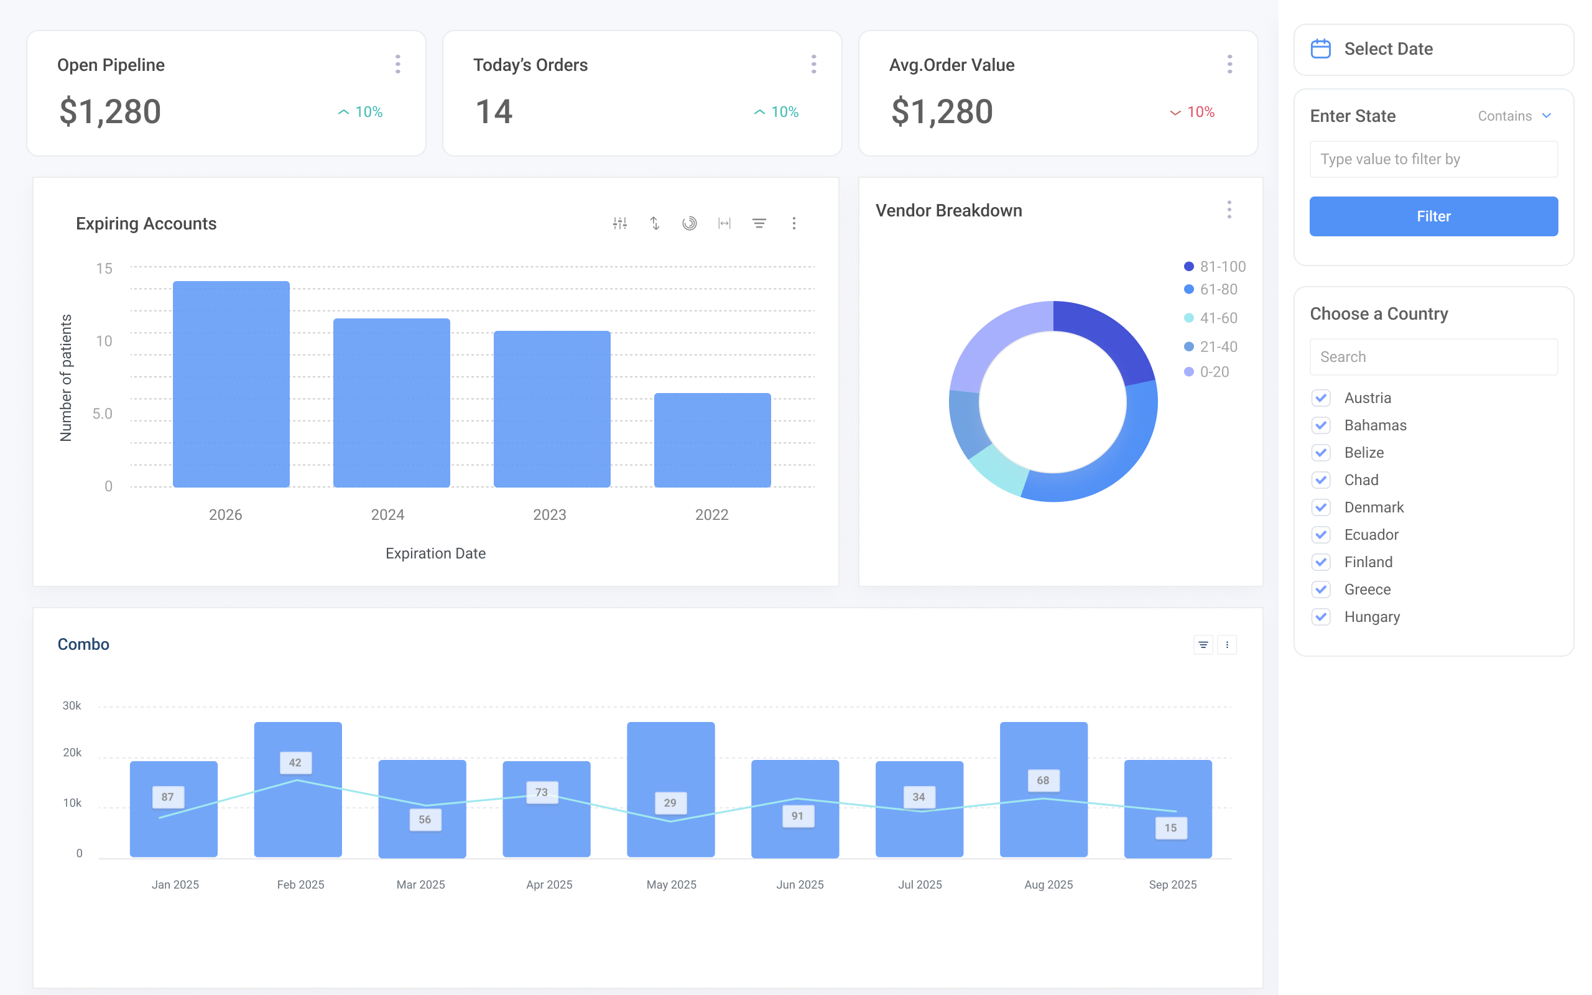
Task: Expand the Contains filter condition dropdown
Action: 1514,116
